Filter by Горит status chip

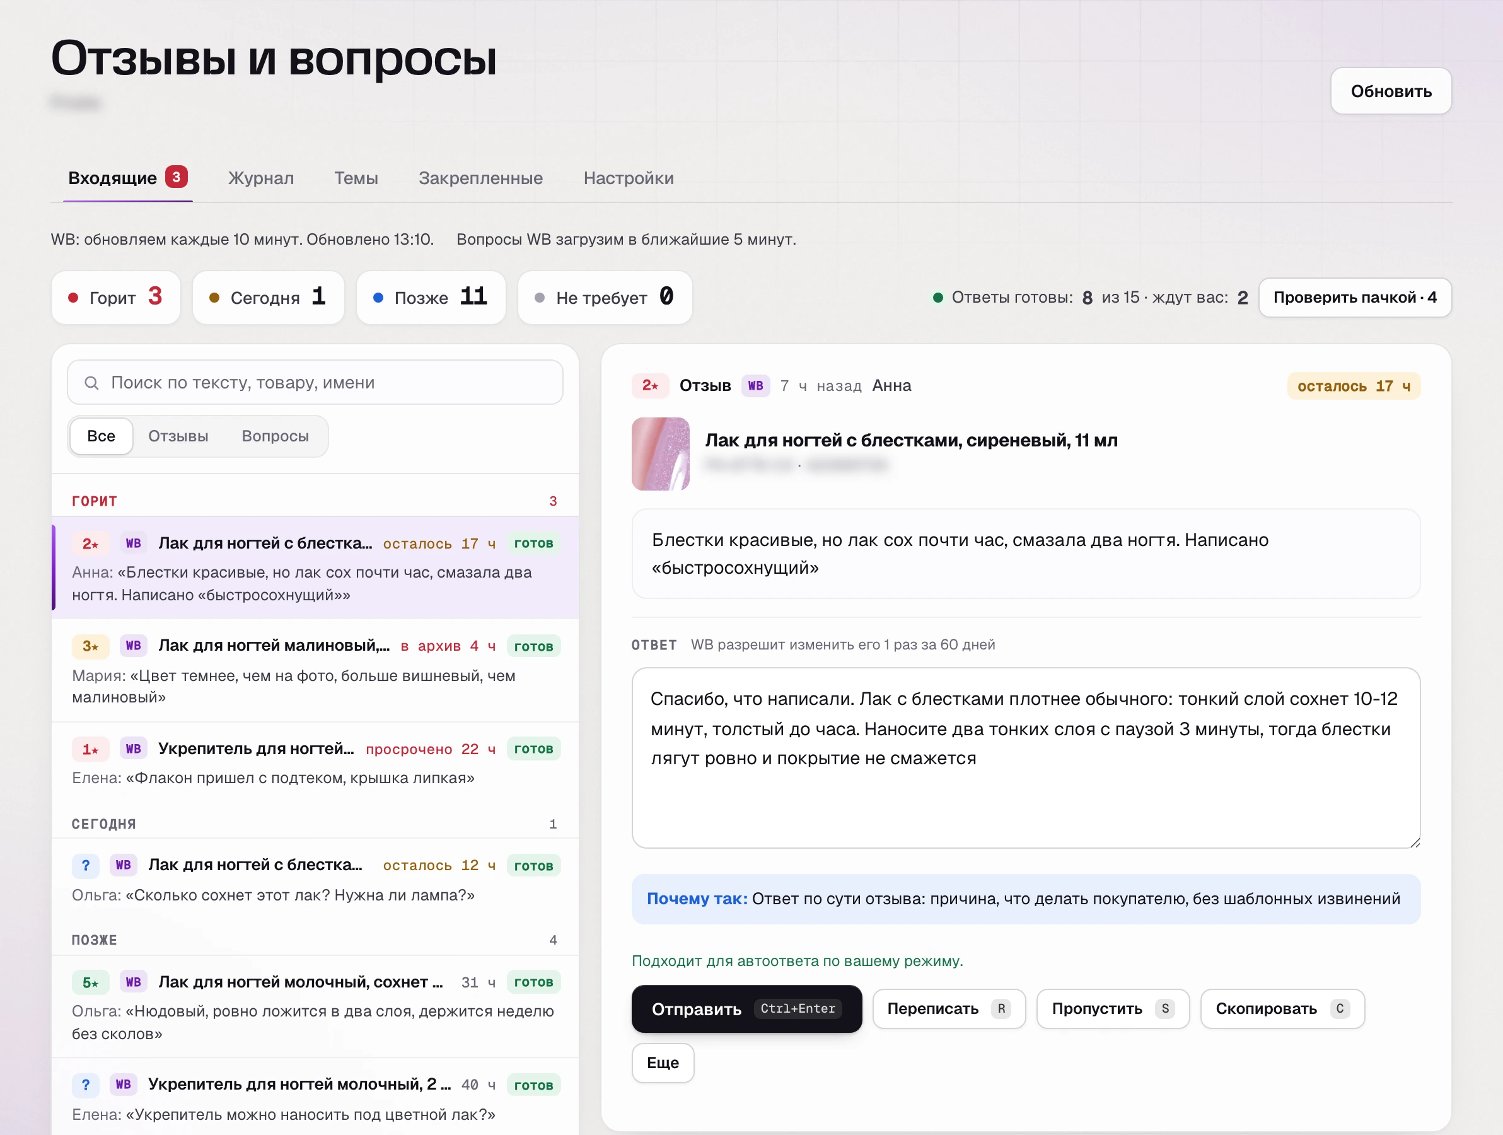[115, 298]
